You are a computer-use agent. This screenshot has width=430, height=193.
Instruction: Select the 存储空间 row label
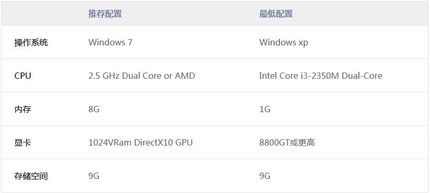click(x=31, y=176)
